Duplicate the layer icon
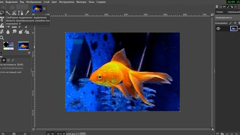This screenshot has width=240, height=135. (237, 134)
